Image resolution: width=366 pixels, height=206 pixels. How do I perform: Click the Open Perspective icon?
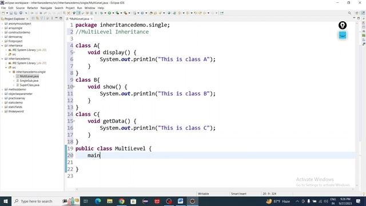(x=357, y=13)
